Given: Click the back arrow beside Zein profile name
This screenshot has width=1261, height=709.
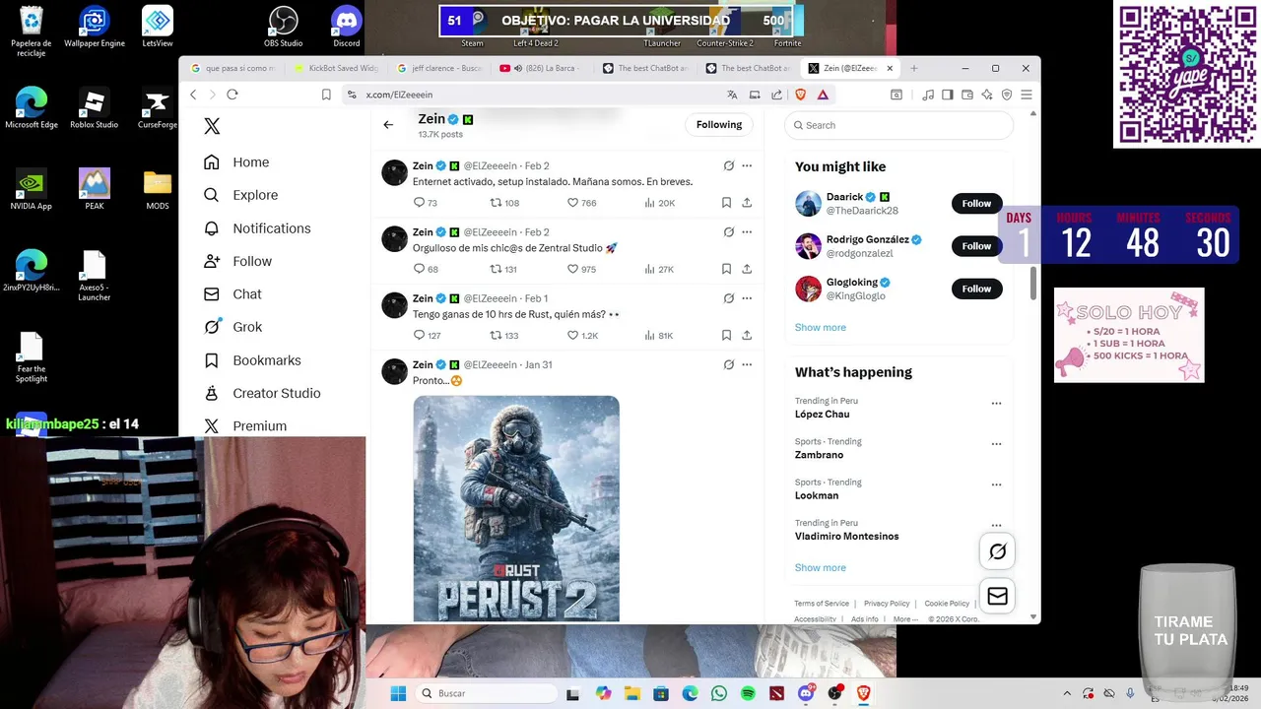Looking at the screenshot, I should tap(388, 125).
